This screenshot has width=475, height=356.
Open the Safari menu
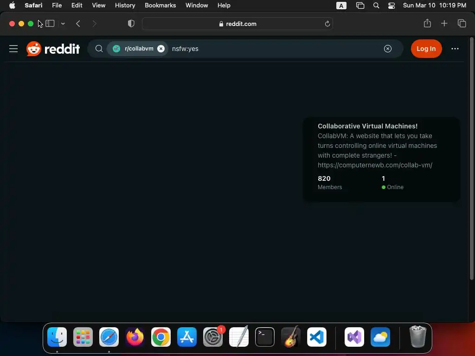pos(33,6)
